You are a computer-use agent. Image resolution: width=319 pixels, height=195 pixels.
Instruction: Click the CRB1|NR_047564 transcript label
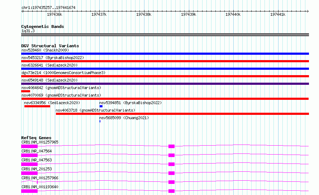(37, 151)
